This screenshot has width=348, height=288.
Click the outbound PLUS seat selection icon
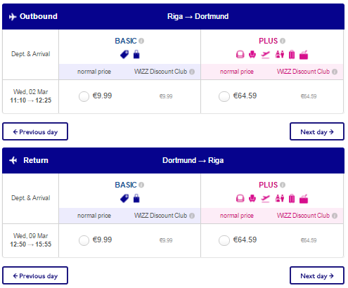point(252,55)
